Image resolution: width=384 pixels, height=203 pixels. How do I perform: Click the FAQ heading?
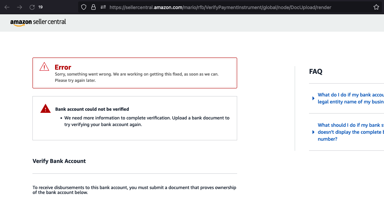(x=316, y=71)
